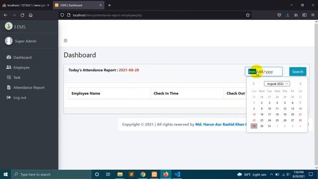Click the Search button
Viewport: 318px width, 179px height.
coord(298,72)
